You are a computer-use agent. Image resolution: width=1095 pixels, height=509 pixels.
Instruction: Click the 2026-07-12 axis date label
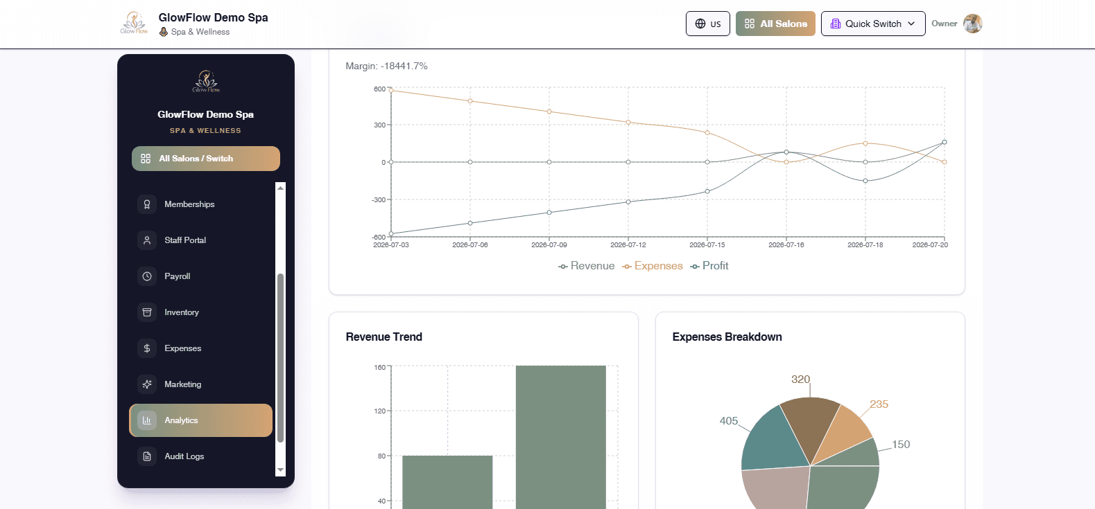628,245
